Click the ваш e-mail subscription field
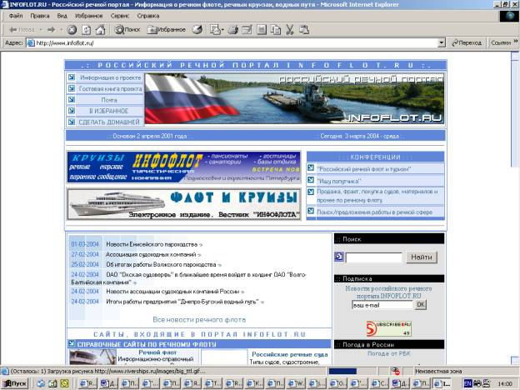 [x=382, y=305]
